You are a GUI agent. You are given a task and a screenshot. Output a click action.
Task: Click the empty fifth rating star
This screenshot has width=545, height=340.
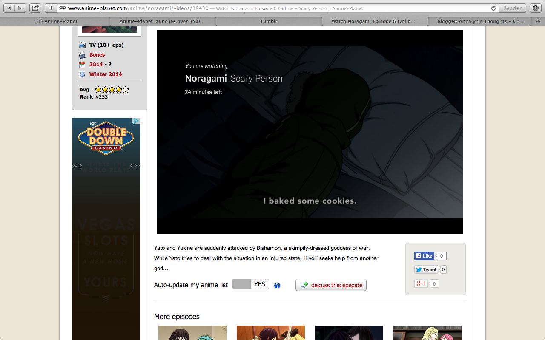pos(126,90)
